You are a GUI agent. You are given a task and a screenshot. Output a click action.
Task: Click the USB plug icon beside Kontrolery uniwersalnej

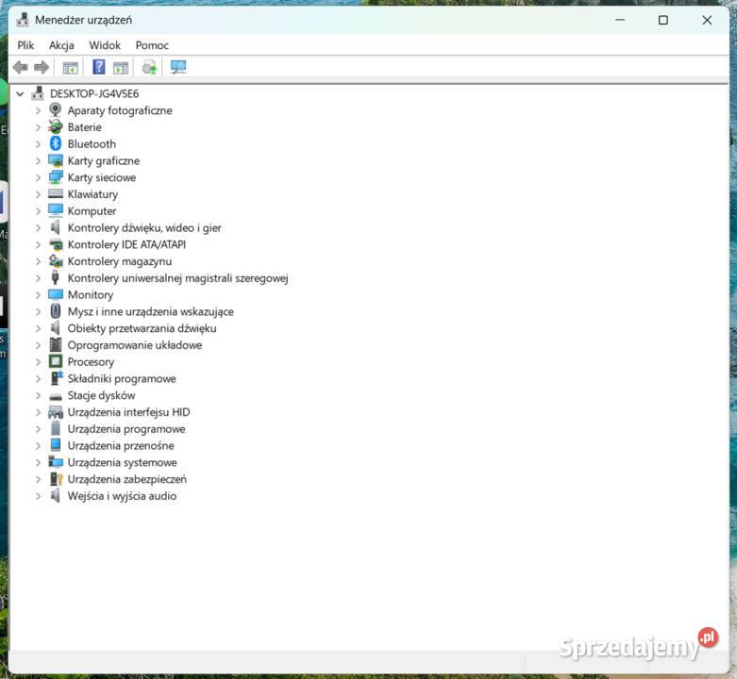pyautogui.click(x=56, y=277)
